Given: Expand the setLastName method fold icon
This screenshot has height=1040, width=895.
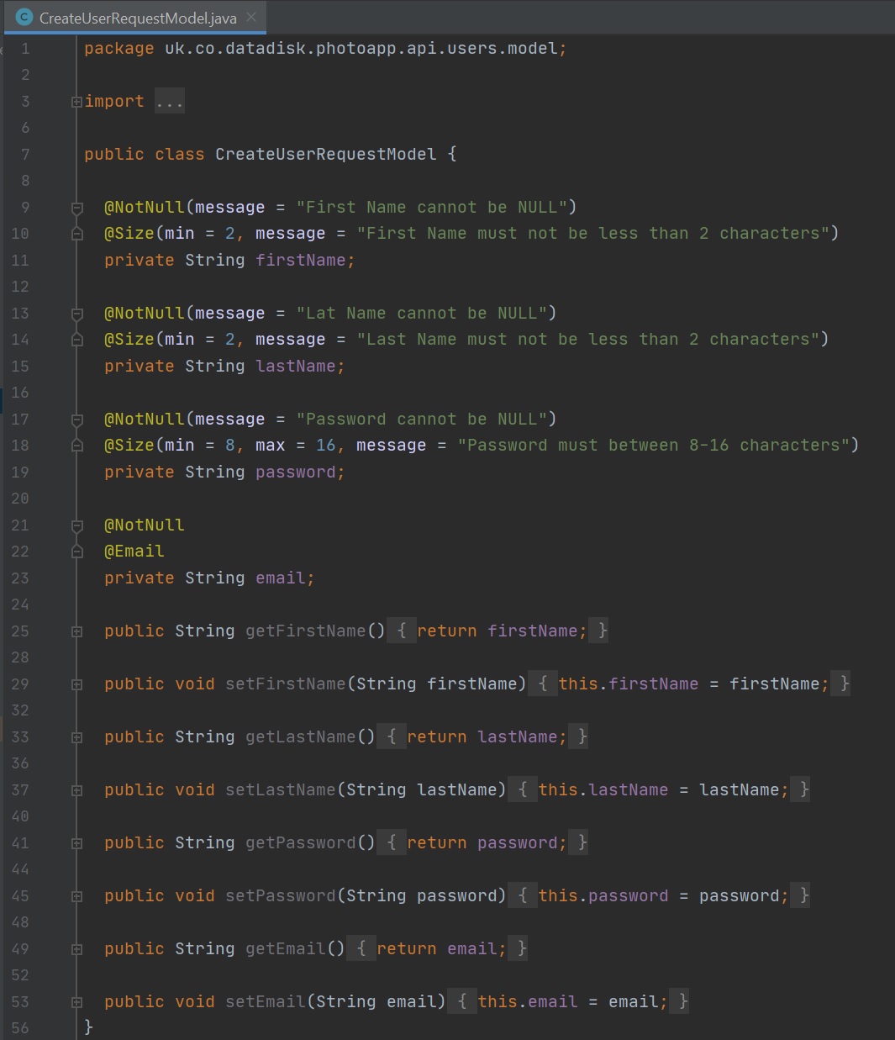Looking at the screenshot, I should [76, 790].
